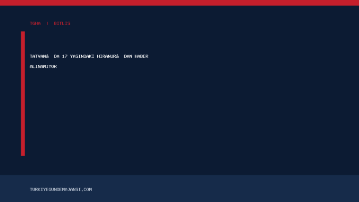Click the .COM ending of footer URL
The height and width of the screenshot is (202, 359).
86,190
